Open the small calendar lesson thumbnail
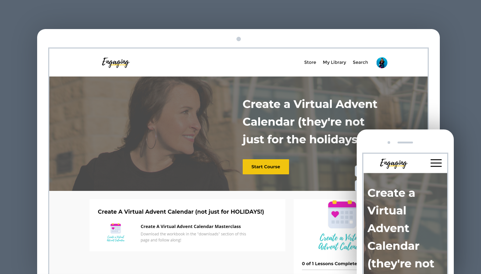 point(116,232)
